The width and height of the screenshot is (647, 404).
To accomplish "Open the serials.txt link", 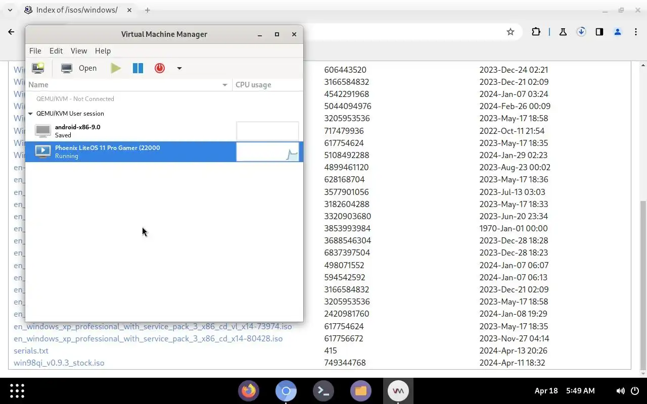I will click(x=31, y=350).
